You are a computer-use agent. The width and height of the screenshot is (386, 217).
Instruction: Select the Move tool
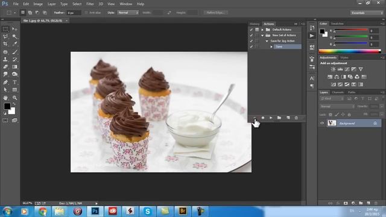[14, 30]
